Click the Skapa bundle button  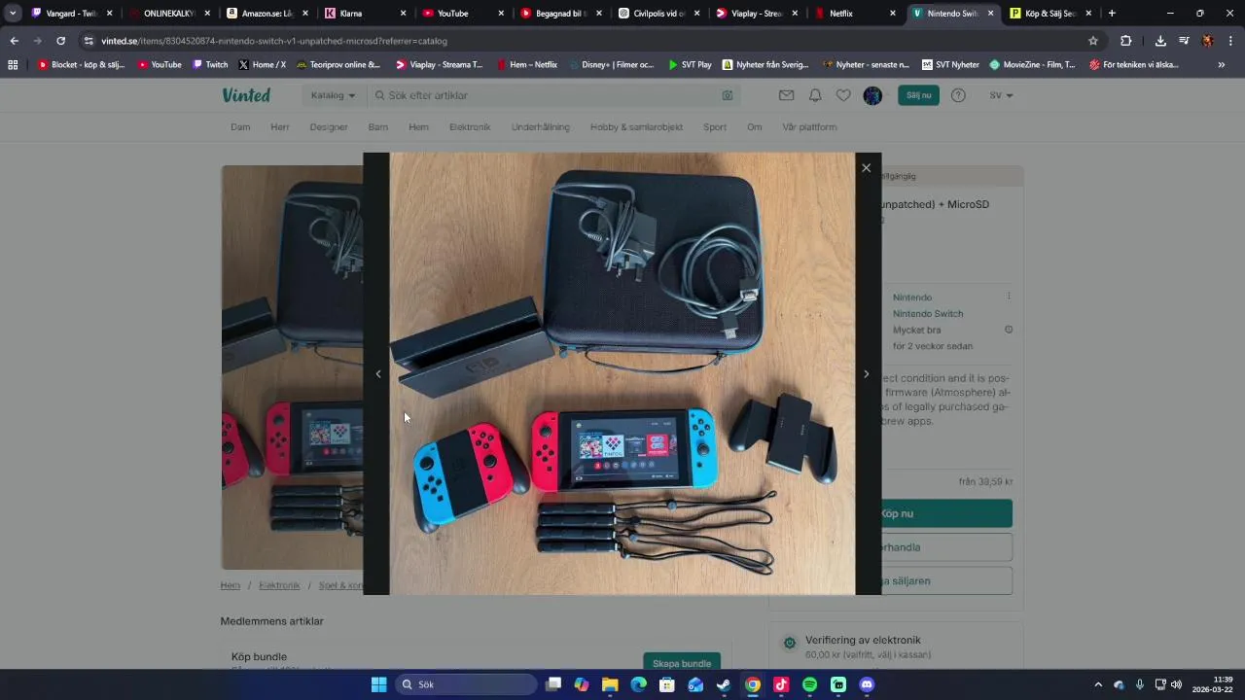pos(682,663)
